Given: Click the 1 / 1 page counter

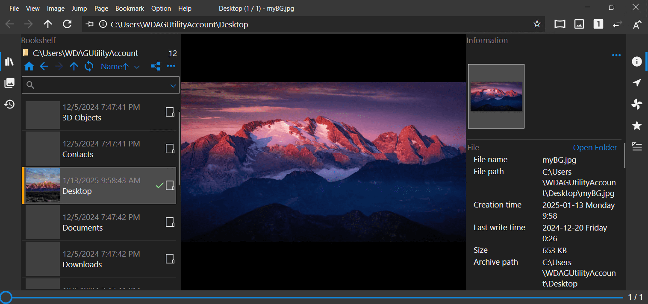Looking at the screenshot, I should pyautogui.click(x=635, y=297).
